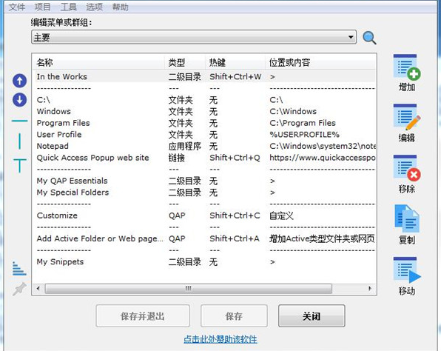Open the 文件 menu
The image size is (441, 351).
16,7
